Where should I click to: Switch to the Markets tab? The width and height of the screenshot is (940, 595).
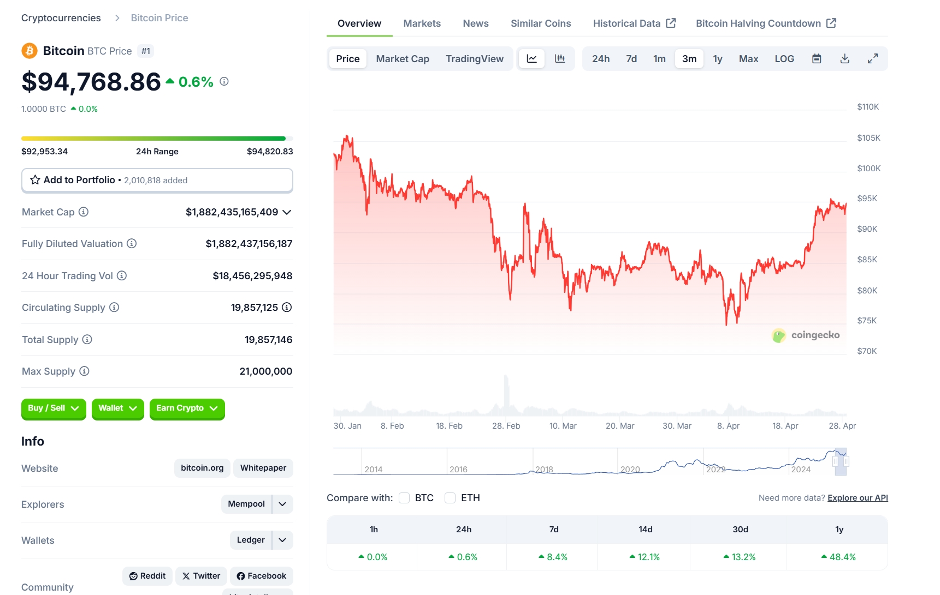pos(422,23)
